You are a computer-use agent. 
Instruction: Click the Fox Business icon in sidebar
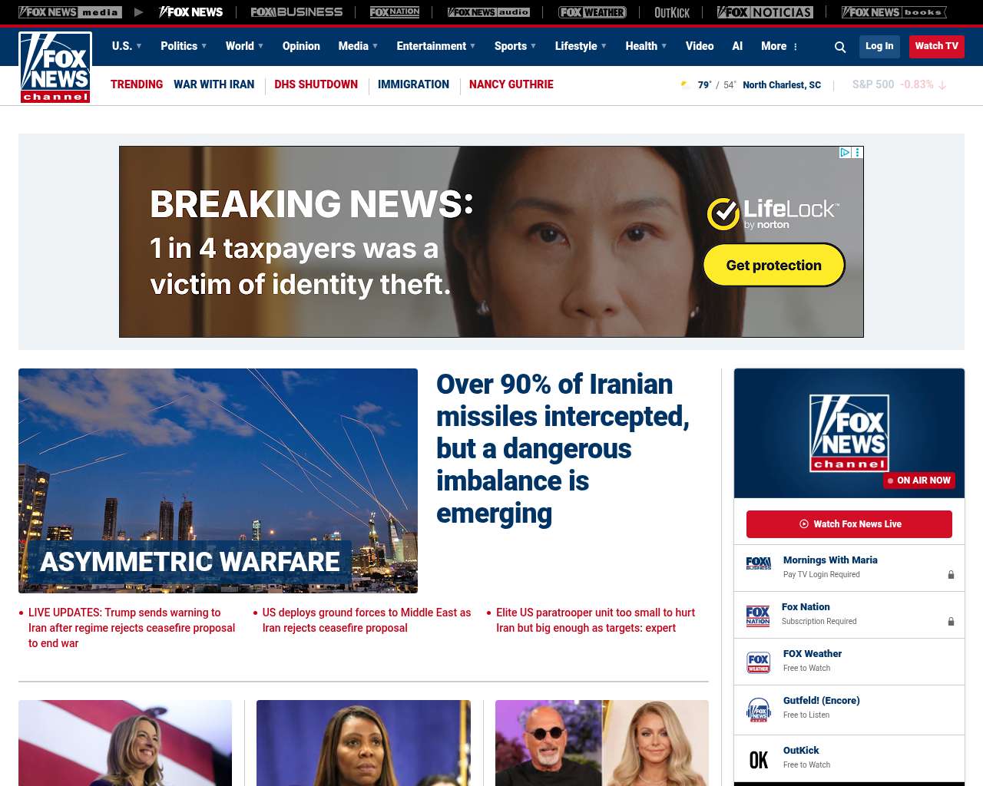pos(759,563)
